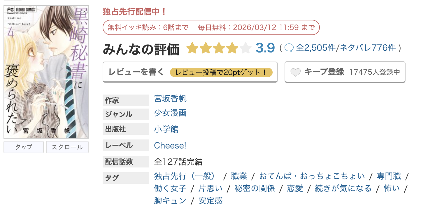Click the heart icon for キープ登録
Image resolution: width=442 pixels, height=213 pixels.
tap(295, 72)
